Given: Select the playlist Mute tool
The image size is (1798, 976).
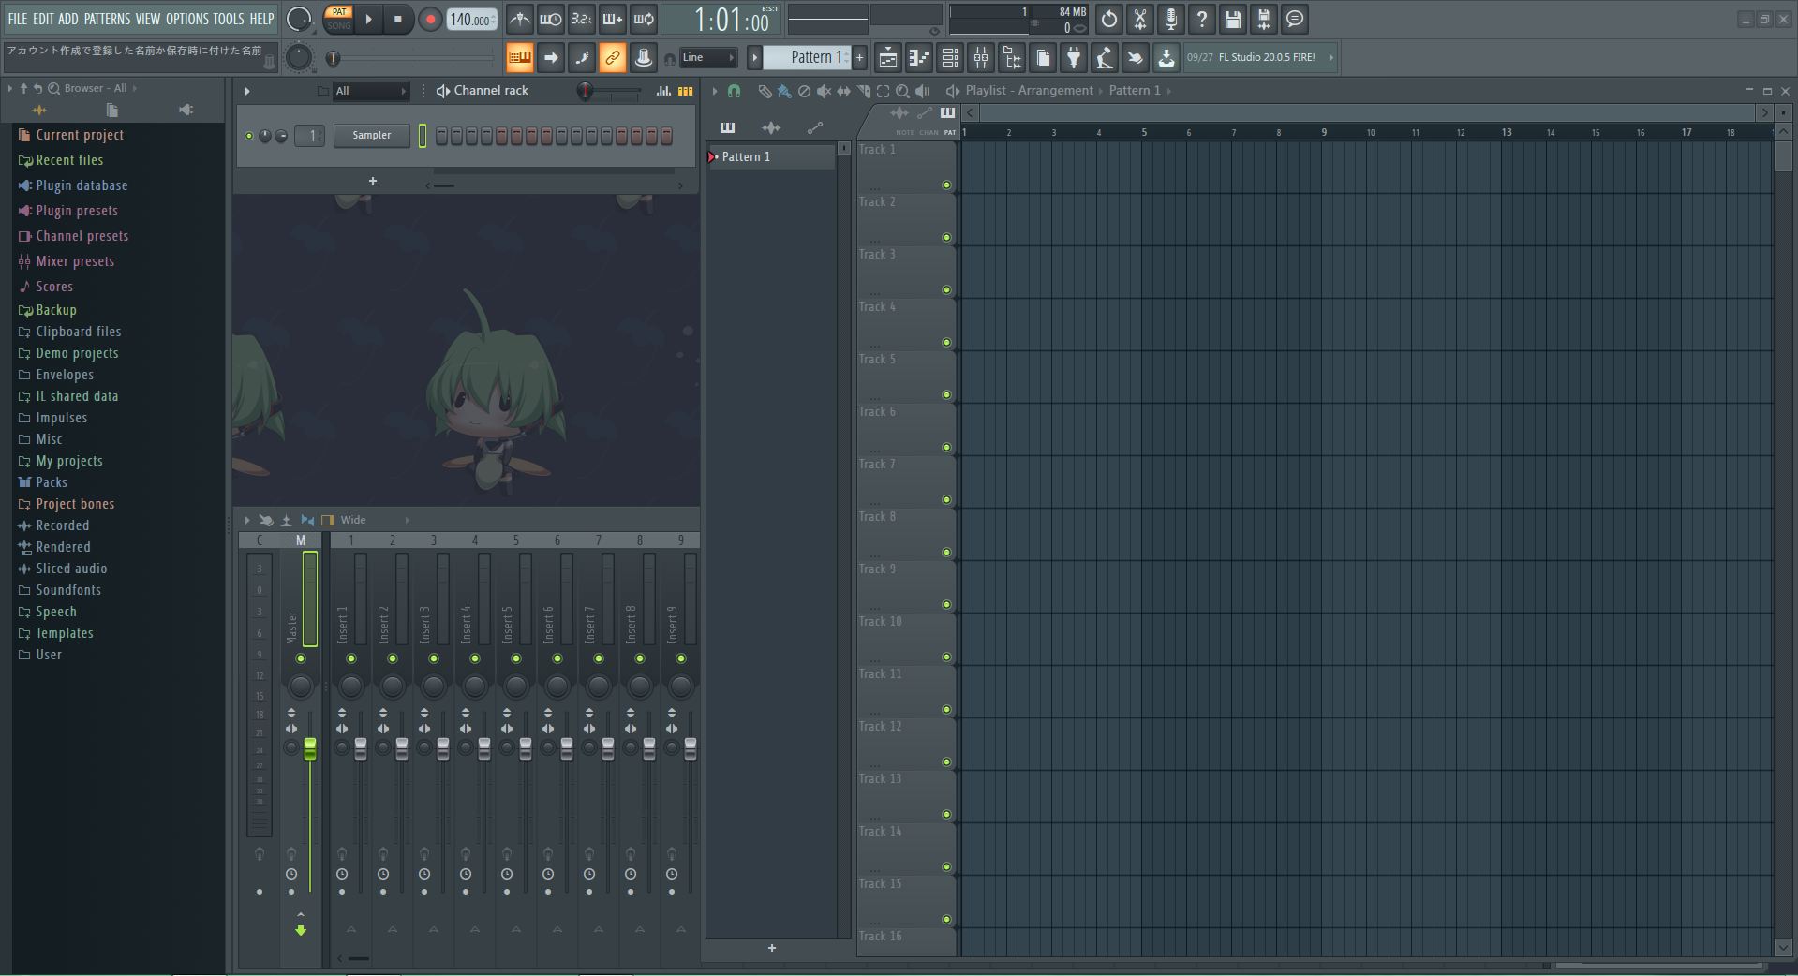Looking at the screenshot, I should [824, 91].
